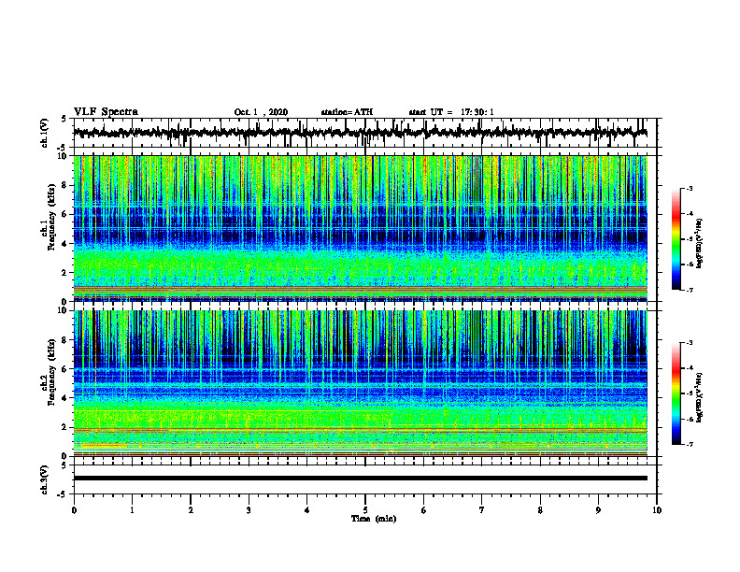Viewport: 740px width, 572px height.
Task: Click the "-7" label on ch.2 color bar
Action: (x=689, y=445)
